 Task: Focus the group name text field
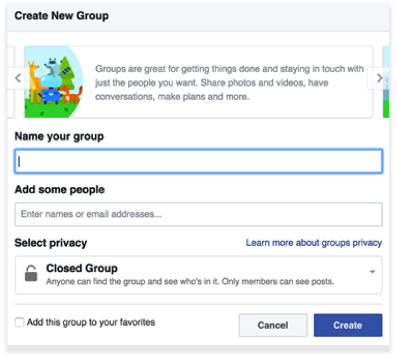coord(198,162)
